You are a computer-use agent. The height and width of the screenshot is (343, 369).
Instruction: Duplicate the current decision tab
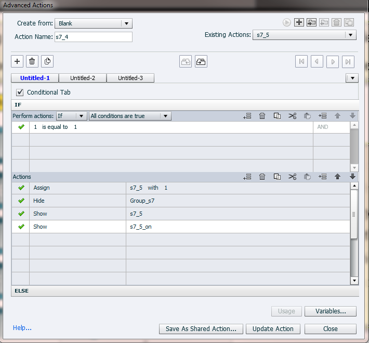point(47,61)
